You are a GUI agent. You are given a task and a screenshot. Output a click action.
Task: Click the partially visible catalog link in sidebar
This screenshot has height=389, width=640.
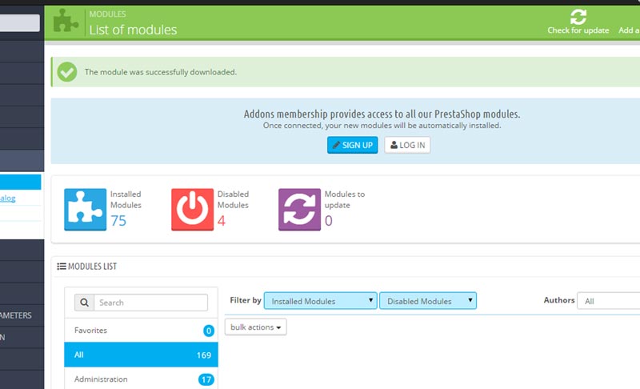(8, 199)
